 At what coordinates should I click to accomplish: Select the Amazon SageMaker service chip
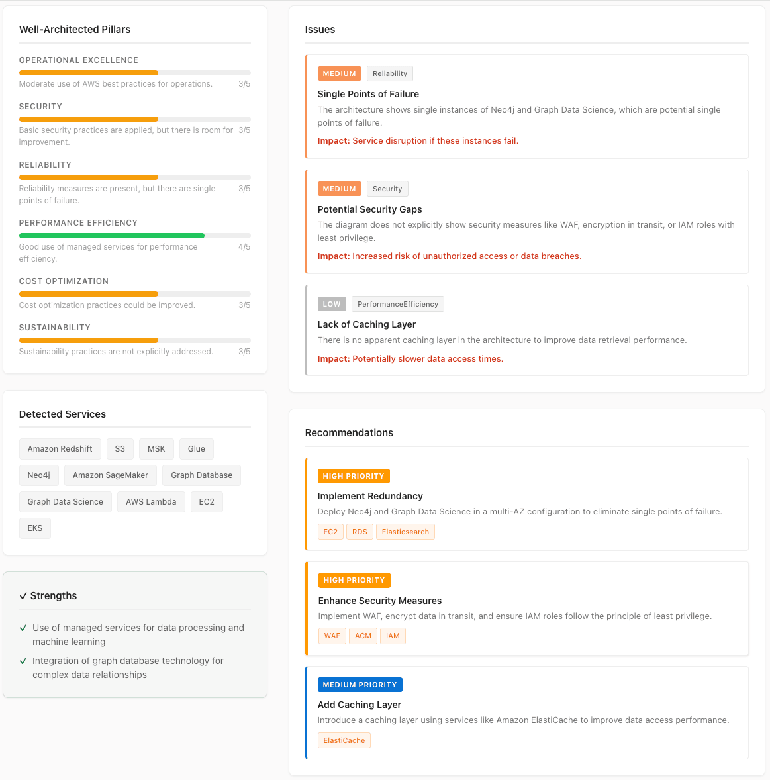tap(110, 475)
